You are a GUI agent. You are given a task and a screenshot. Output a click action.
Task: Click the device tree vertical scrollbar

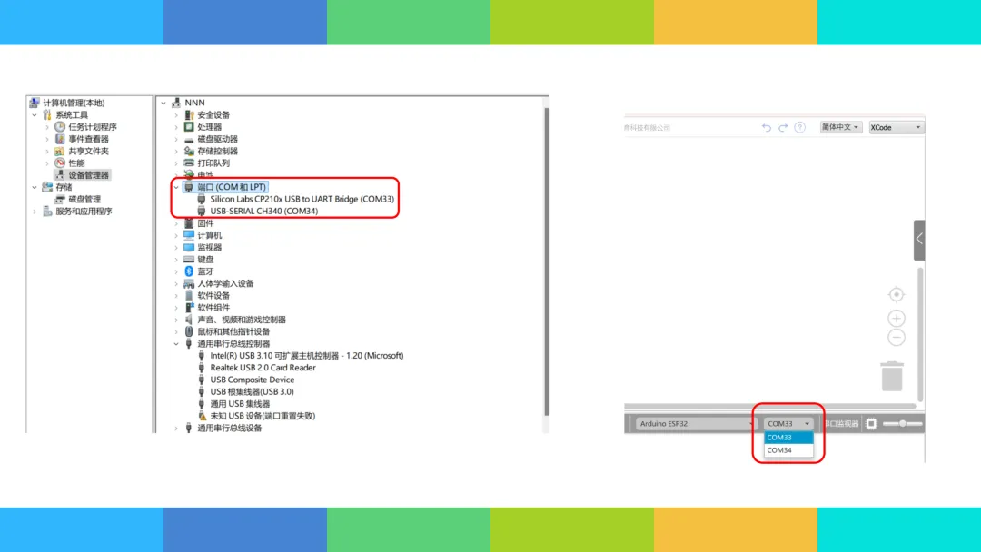546,262
